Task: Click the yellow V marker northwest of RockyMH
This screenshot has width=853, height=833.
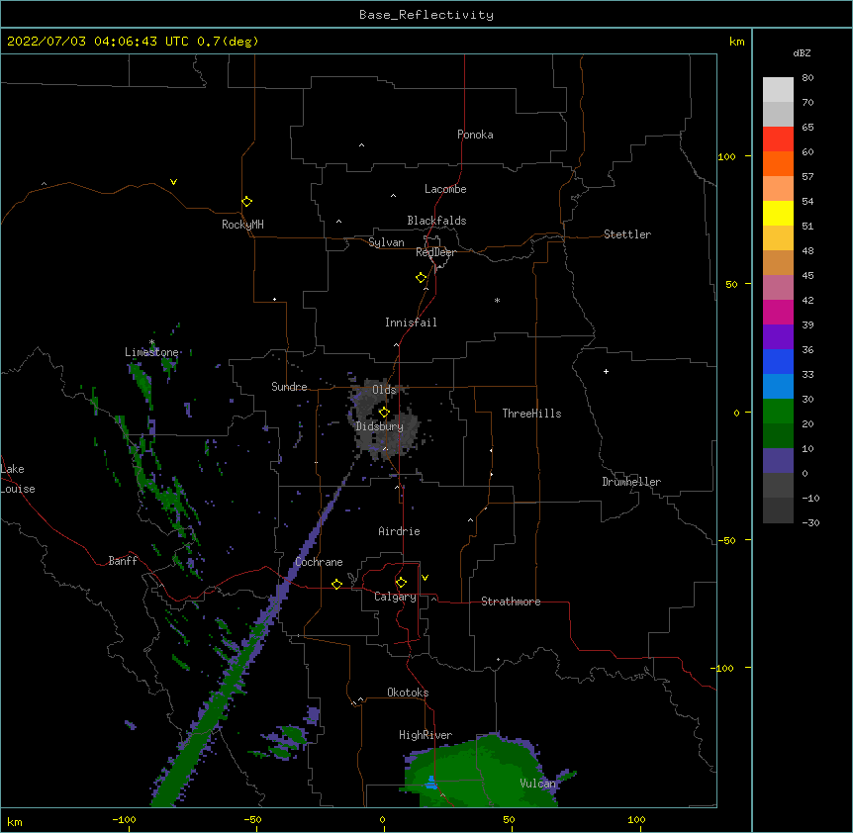Action: [x=173, y=182]
